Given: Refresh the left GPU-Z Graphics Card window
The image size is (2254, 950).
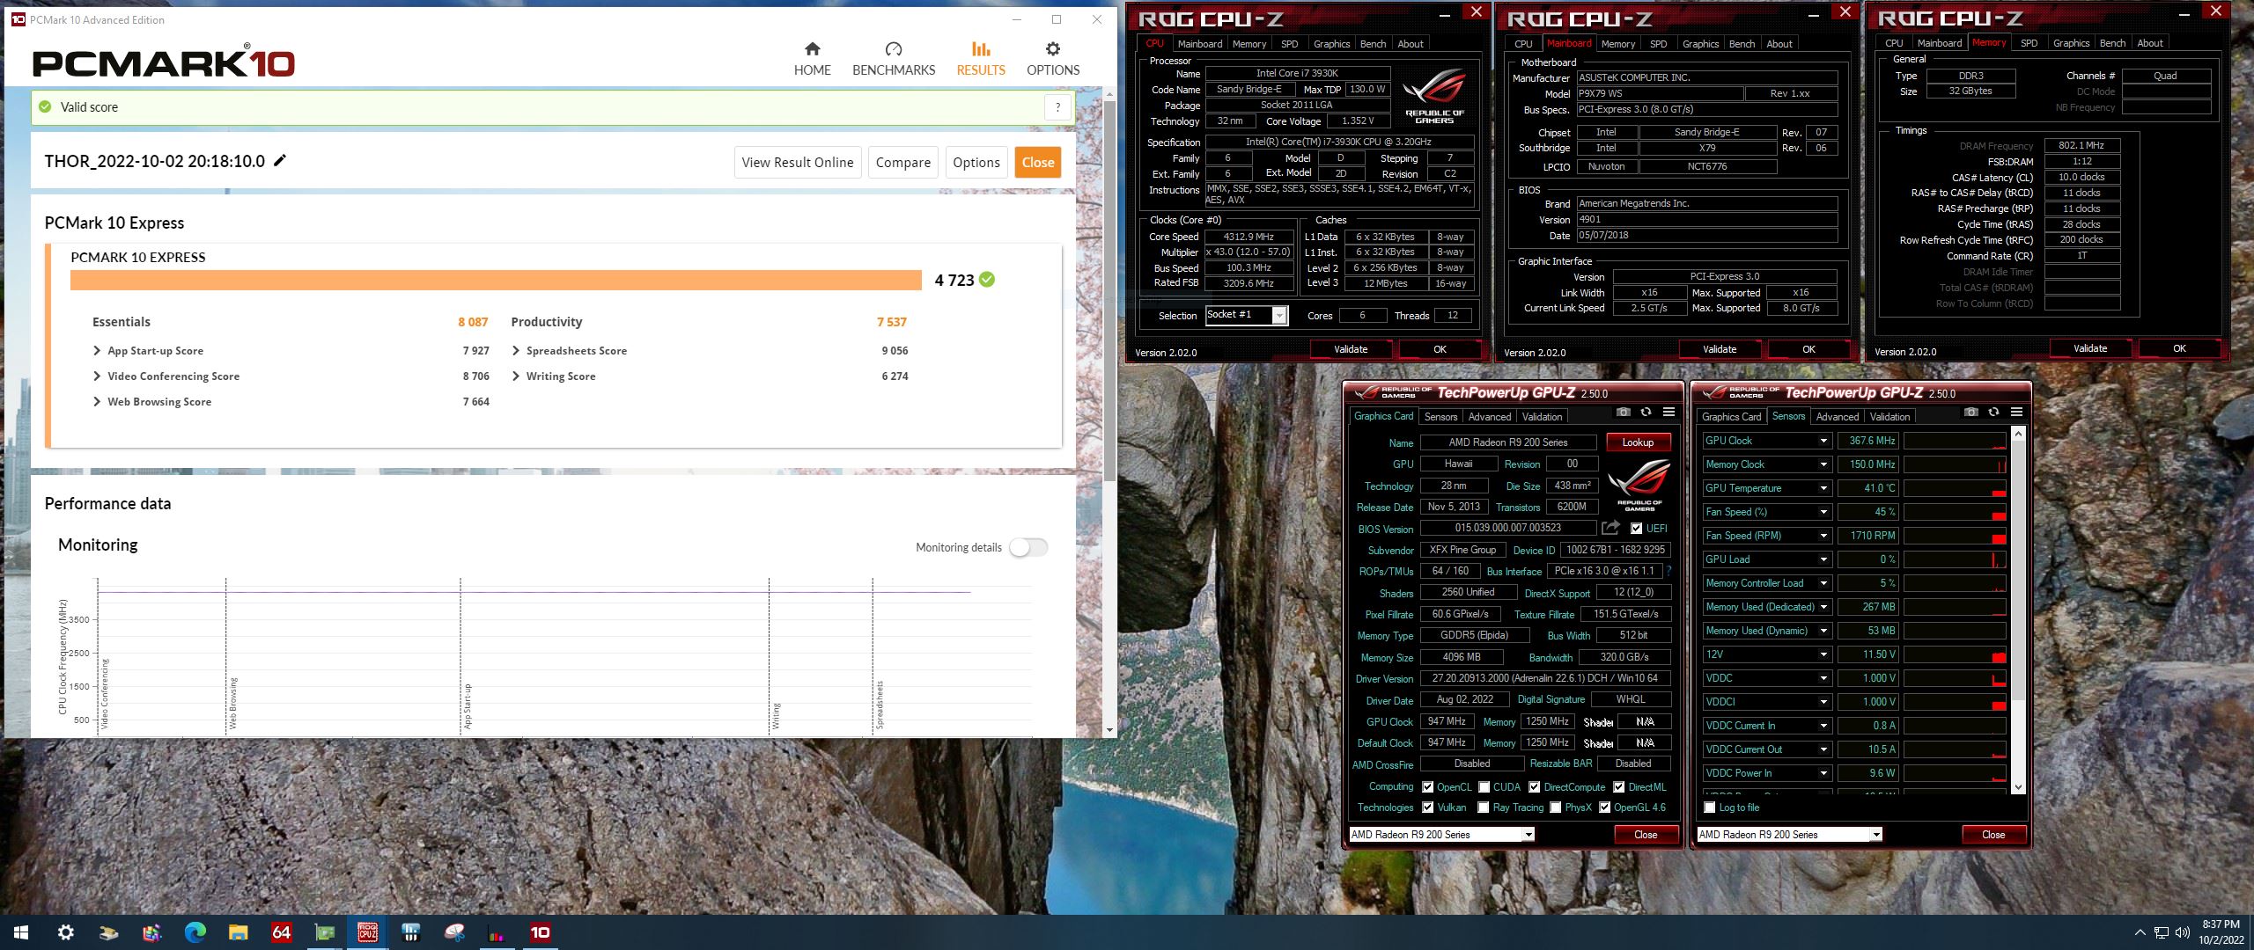Looking at the screenshot, I should [1646, 412].
